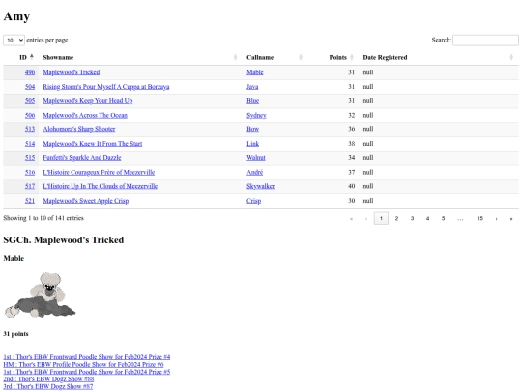Open ID link 516
522x391 pixels.
tap(30, 172)
